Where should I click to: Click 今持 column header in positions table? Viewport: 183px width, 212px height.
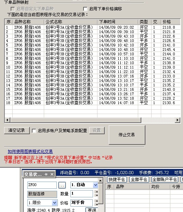pyautogui.click(x=177, y=187)
